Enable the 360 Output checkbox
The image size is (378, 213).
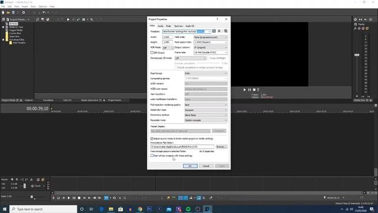[x=152, y=53]
